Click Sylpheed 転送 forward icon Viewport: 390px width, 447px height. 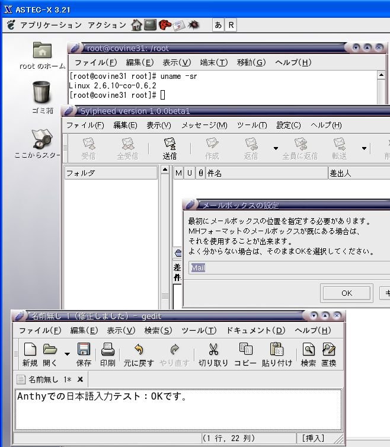[x=339, y=149]
